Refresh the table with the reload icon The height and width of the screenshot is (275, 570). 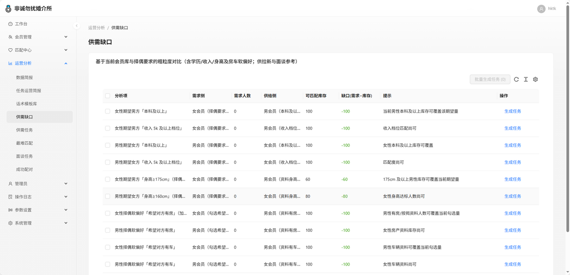(x=516, y=79)
